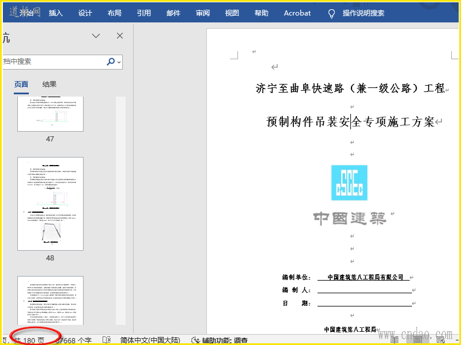The height and width of the screenshot is (345, 461).
Task: Select the page 47 thumbnail
Action: coord(50,114)
